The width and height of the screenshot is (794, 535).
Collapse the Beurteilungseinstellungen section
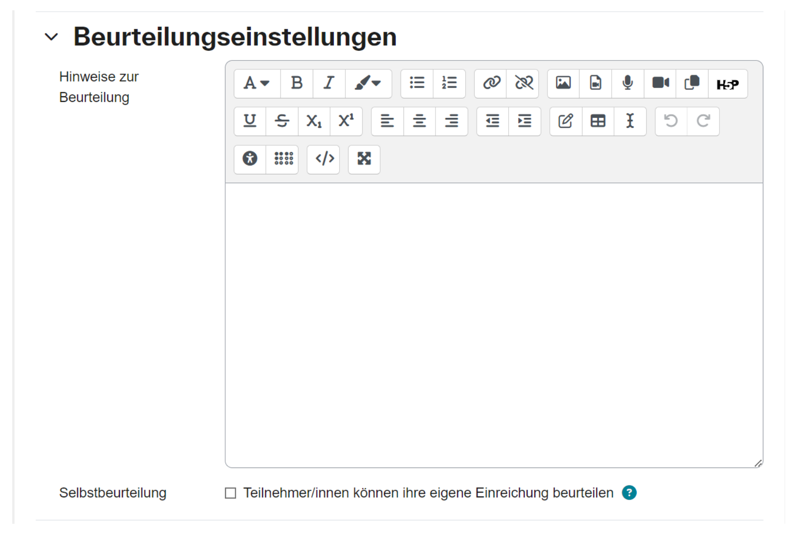click(x=52, y=36)
